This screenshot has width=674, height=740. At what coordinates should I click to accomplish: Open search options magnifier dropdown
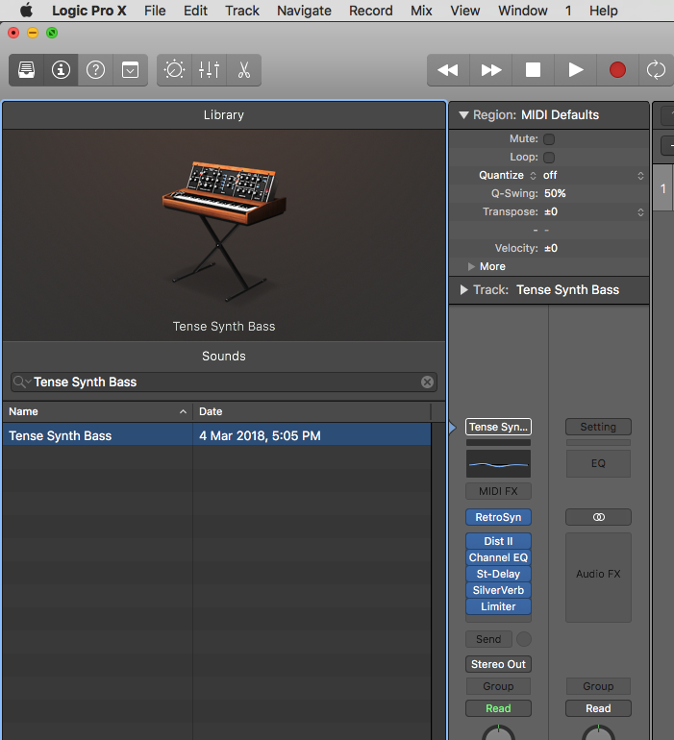click(22, 382)
